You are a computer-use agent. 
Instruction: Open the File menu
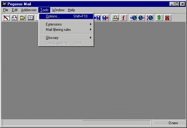click(x=6, y=10)
